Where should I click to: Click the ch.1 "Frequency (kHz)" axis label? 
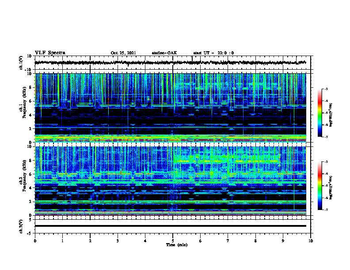pos(24,103)
